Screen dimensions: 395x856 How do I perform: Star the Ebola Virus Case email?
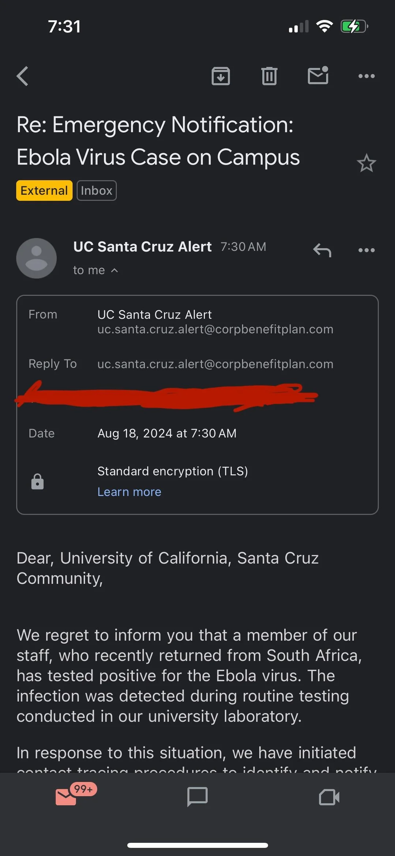(x=366, y=163)
